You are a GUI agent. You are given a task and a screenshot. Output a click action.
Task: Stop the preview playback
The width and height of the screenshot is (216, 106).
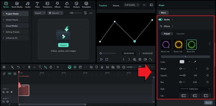click(107, 59)
